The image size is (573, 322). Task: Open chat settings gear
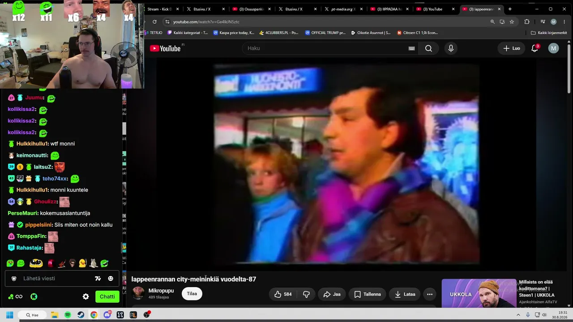tap(86, 297)
